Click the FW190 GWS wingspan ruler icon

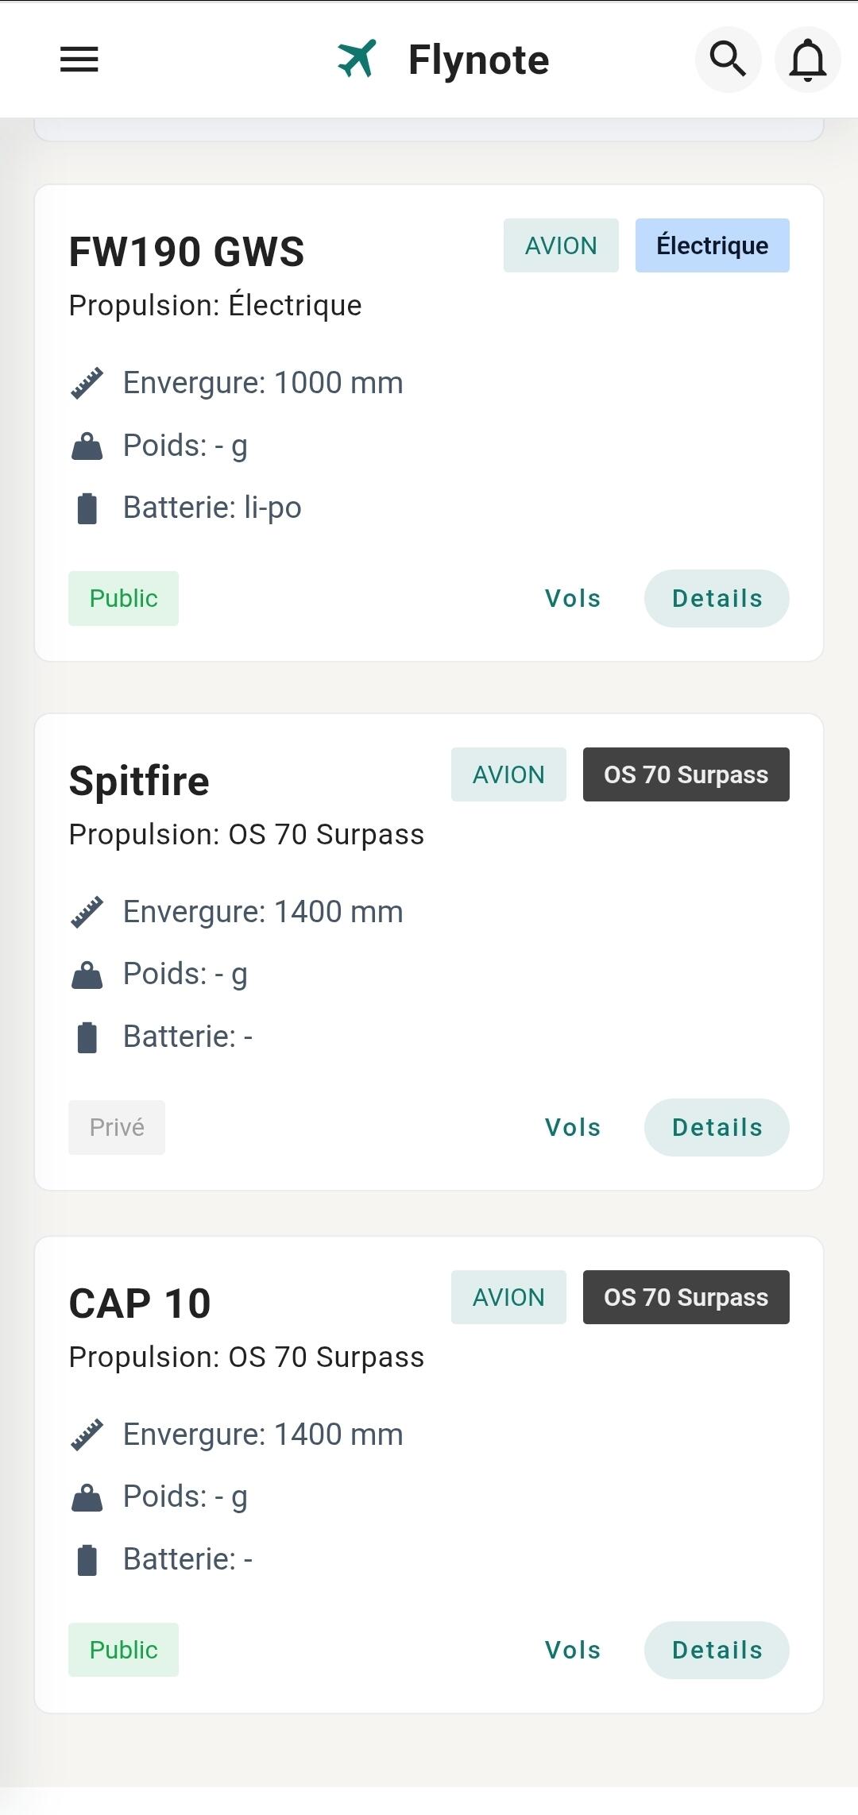click(87, 383)
